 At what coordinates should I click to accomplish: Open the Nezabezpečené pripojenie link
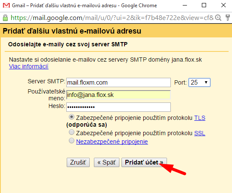112,142
